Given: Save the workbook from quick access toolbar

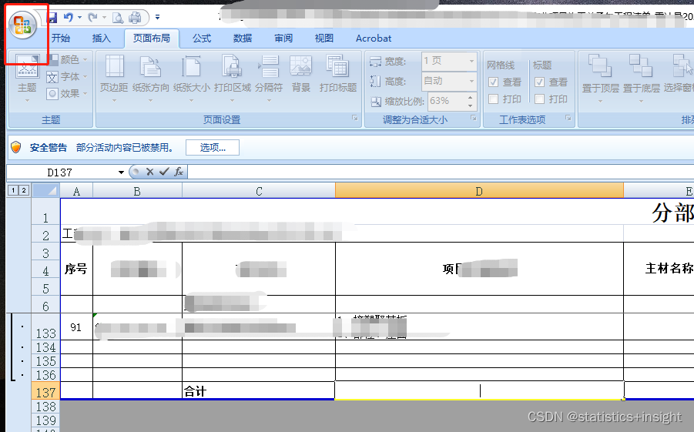Looking at the screenshot, I should [52, 18].
